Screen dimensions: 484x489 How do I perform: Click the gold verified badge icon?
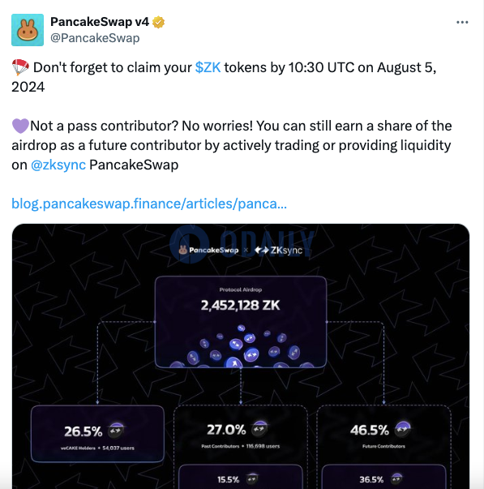coord(158,22)
